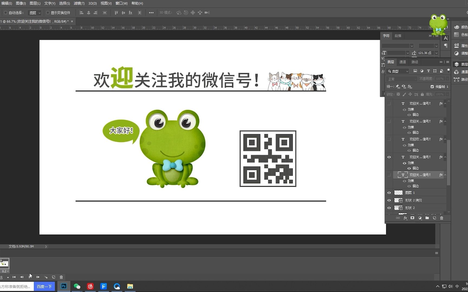Open paragraph panel pilcrow icon
Screen dimensions: 468x292
tap(446, 46)
